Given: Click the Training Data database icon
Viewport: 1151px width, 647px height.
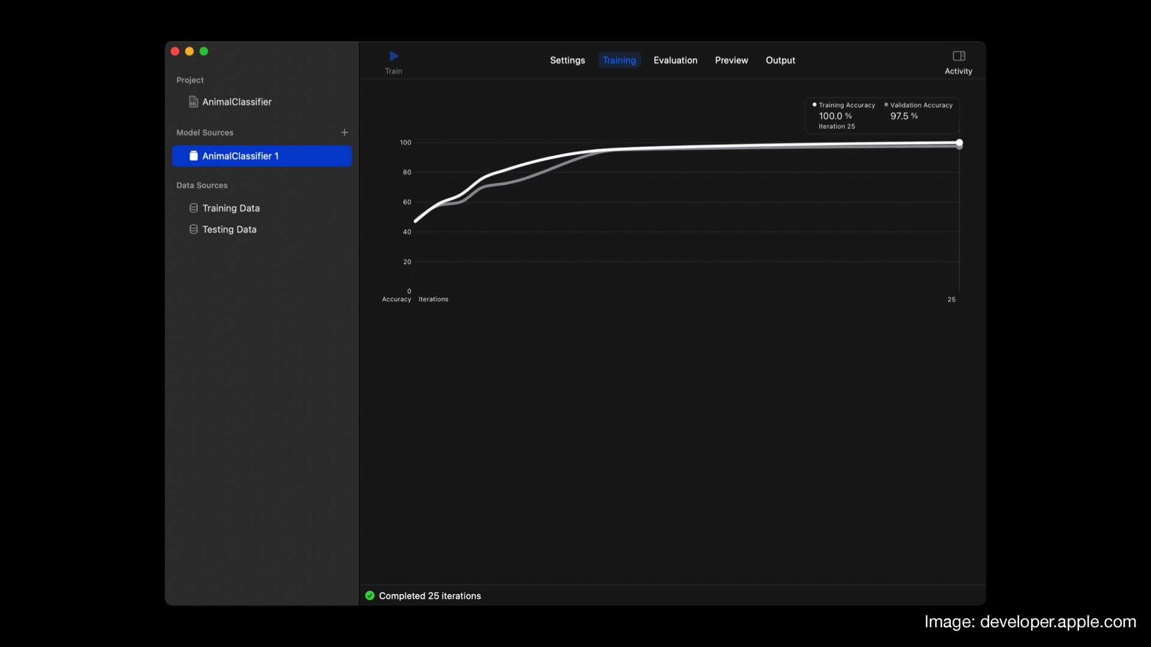Looking at the screenshot, I should (x=193, y=208).
